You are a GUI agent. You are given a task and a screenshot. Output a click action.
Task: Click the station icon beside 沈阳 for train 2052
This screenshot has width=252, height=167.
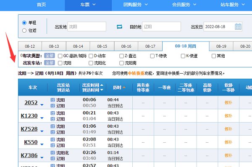(53, 100)
